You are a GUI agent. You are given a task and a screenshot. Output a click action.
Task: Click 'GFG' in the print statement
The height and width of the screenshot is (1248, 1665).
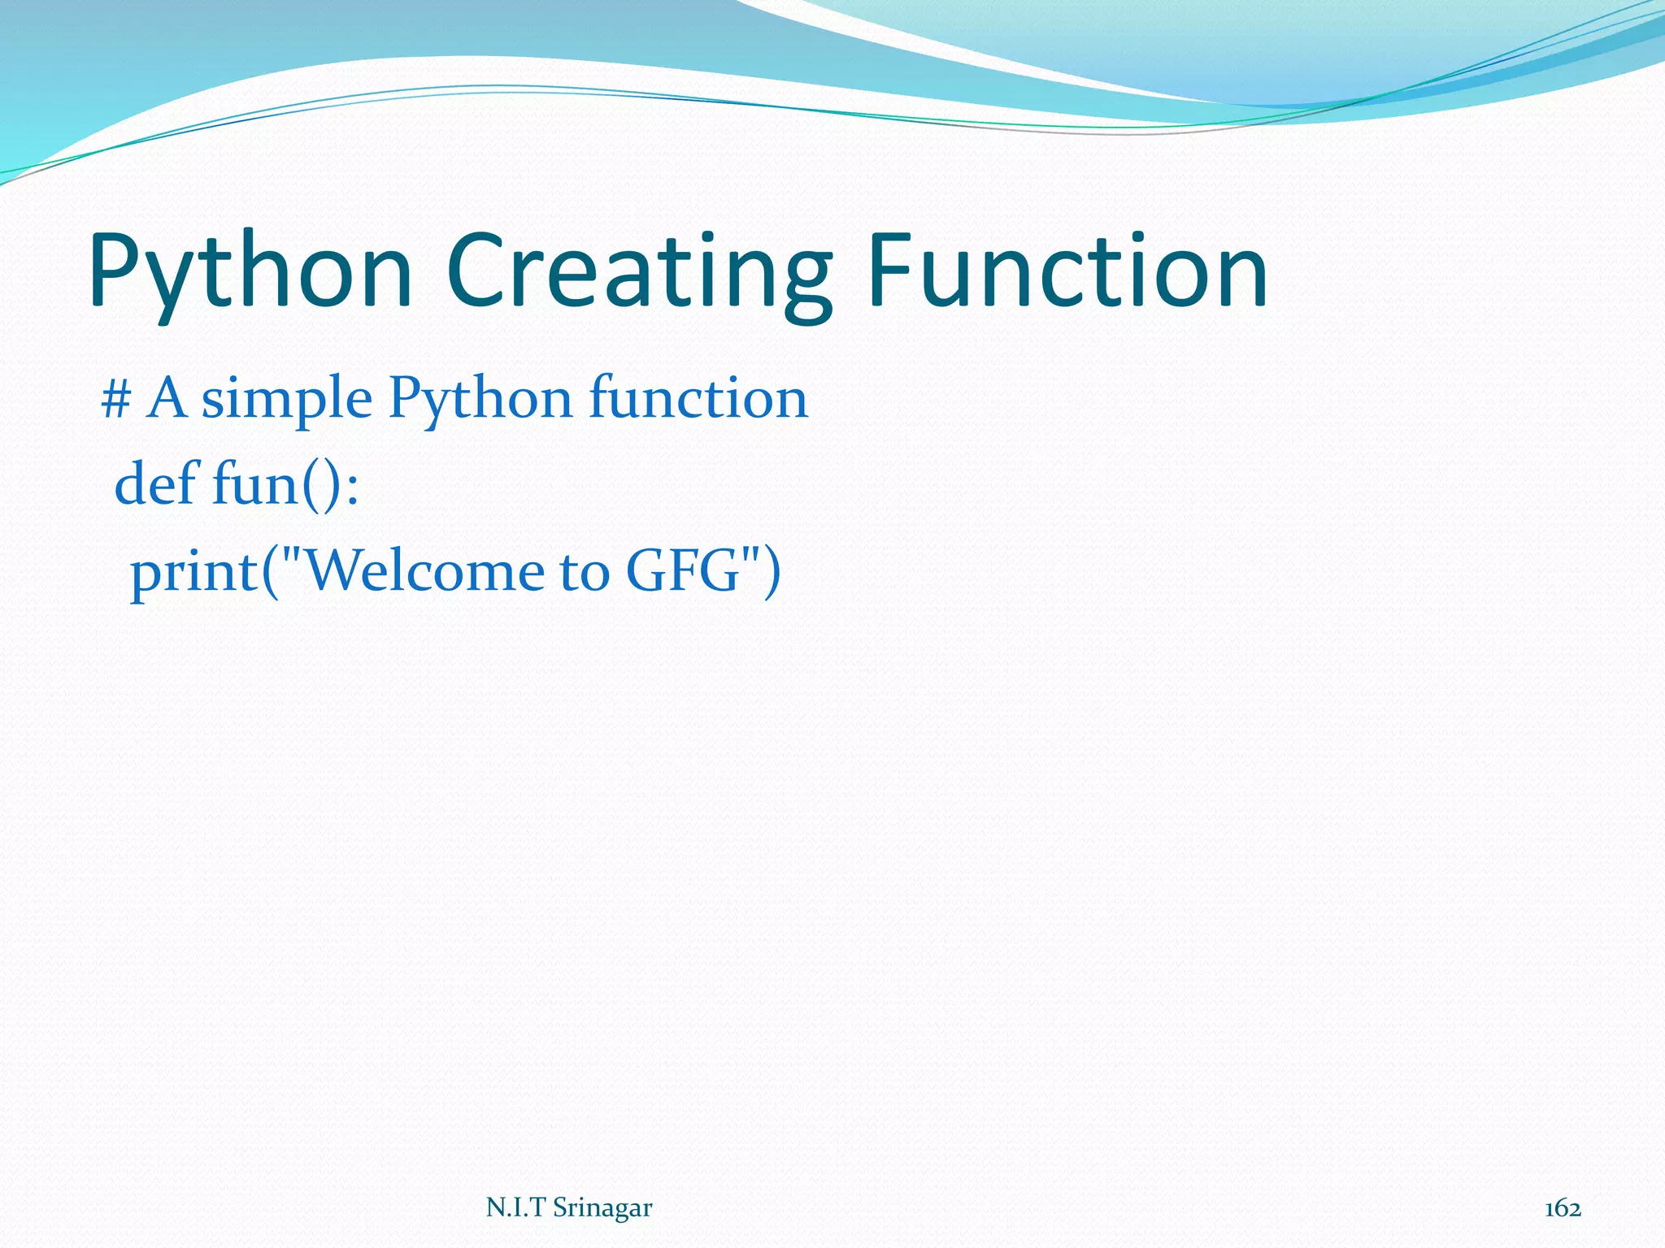(683, 570)
